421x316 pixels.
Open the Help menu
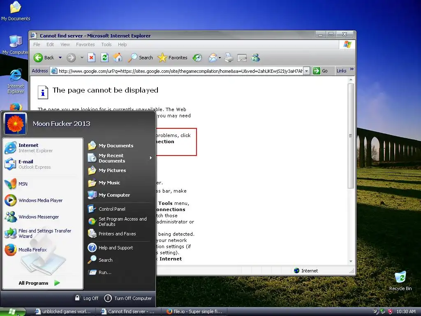point(123,44)
